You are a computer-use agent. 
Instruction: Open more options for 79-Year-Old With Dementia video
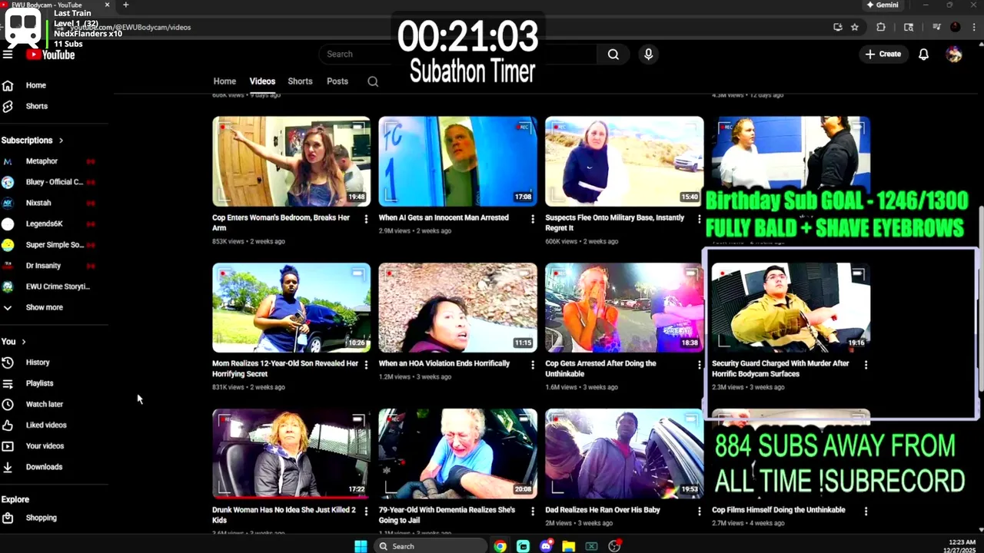point(532,511)
